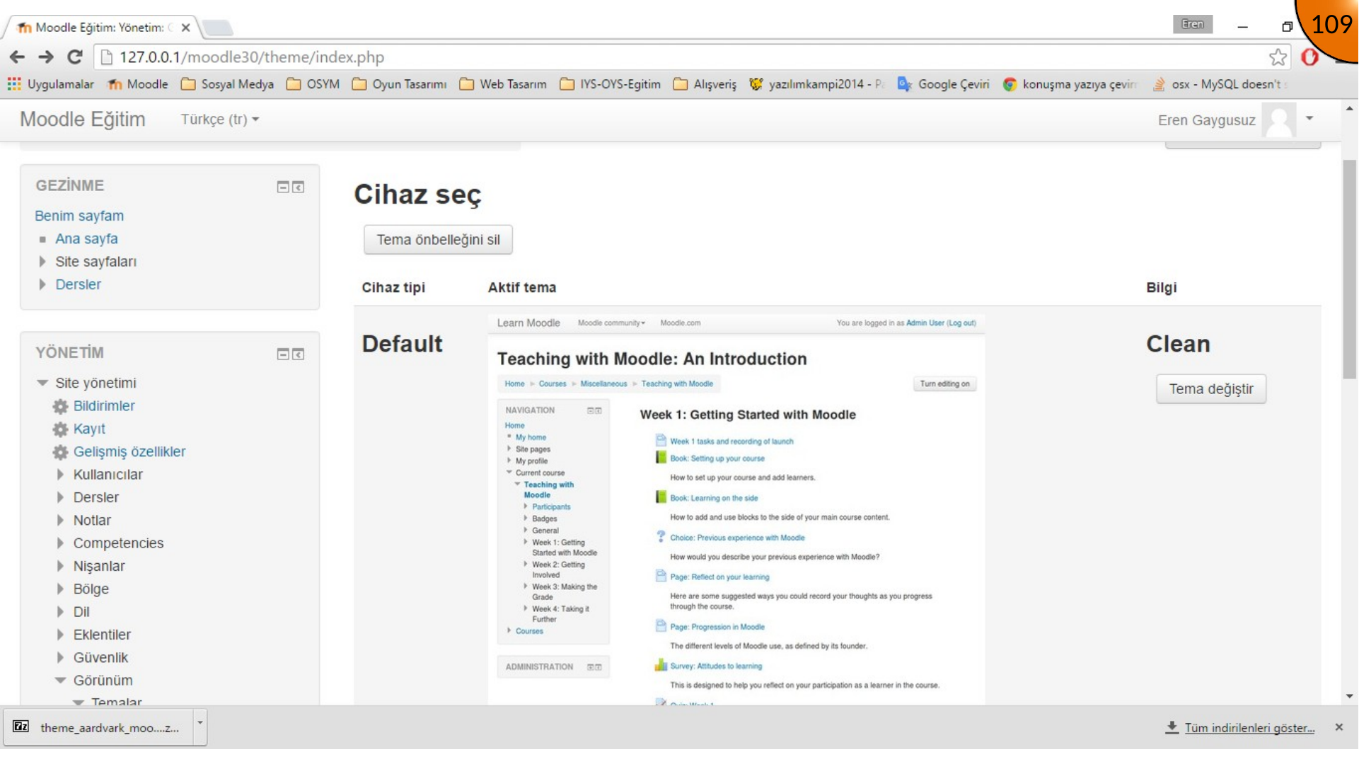Collapse Görünüm admin node
The height and width of the screenshot is (764, 1359).
(x=60, y=681)
